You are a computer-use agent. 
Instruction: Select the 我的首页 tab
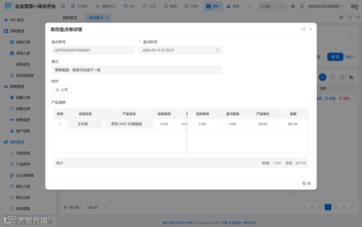[70, 18]
